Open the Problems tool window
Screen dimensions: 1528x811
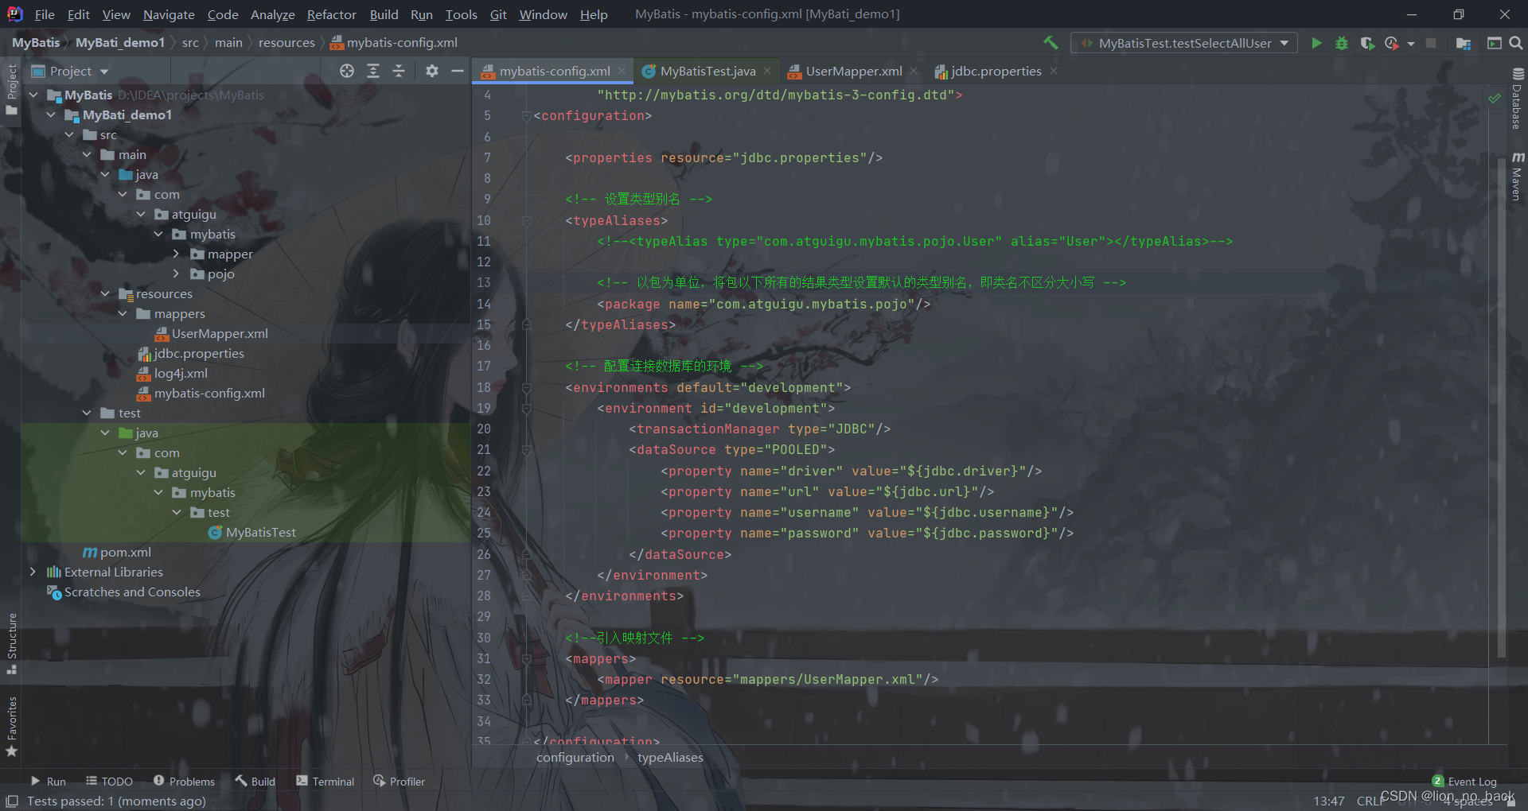tap(184, 782)
